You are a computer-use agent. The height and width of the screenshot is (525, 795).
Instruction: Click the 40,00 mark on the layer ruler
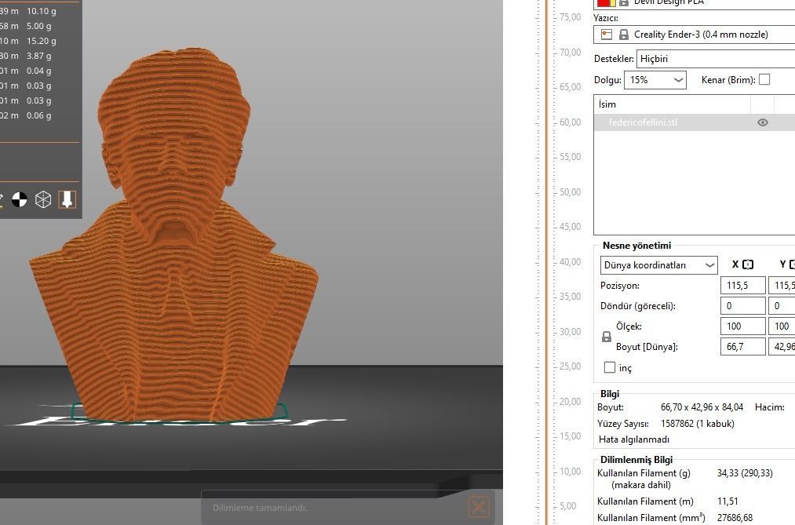click(570, 262)
